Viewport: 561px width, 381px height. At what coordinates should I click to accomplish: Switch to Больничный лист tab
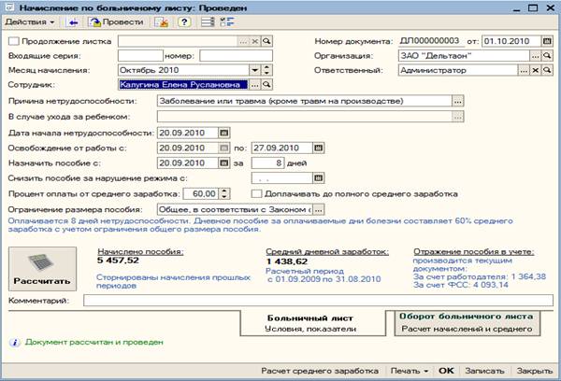click(x=309, y=322)
